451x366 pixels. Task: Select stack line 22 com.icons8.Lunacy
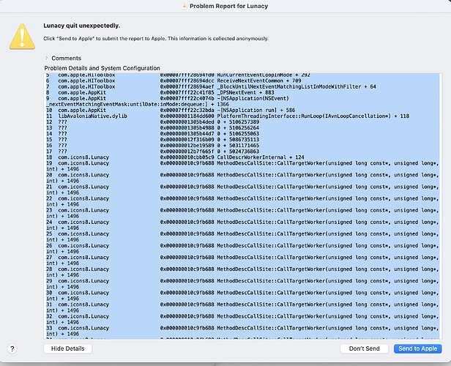(242, 201)
